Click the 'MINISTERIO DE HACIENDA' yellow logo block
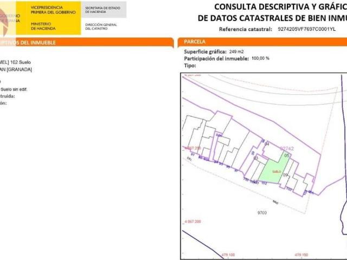This screenshot has width=347, height=260. (x=43, y=26)
